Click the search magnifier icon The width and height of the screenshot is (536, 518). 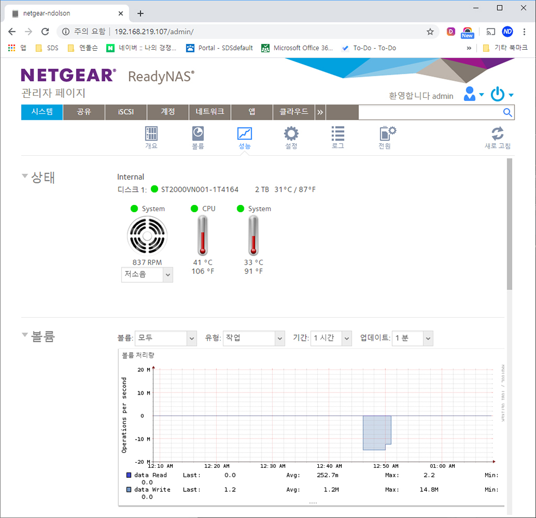pos(508,112)
